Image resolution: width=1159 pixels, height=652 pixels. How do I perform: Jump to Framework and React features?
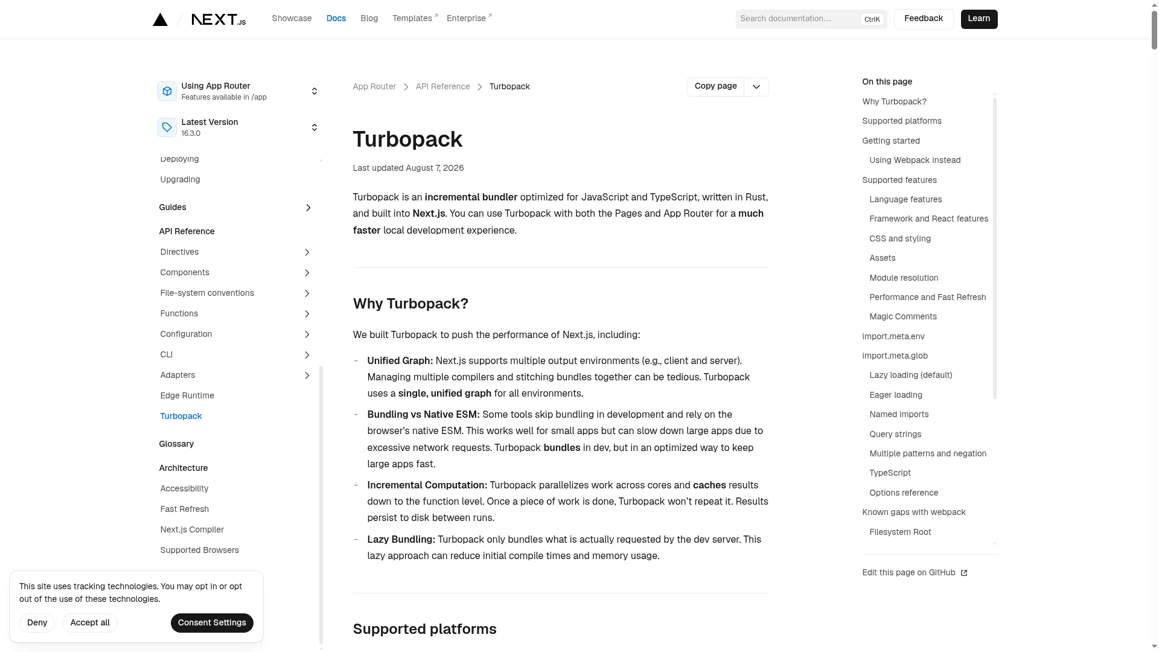pyautogui.click(x=929, y=219)
